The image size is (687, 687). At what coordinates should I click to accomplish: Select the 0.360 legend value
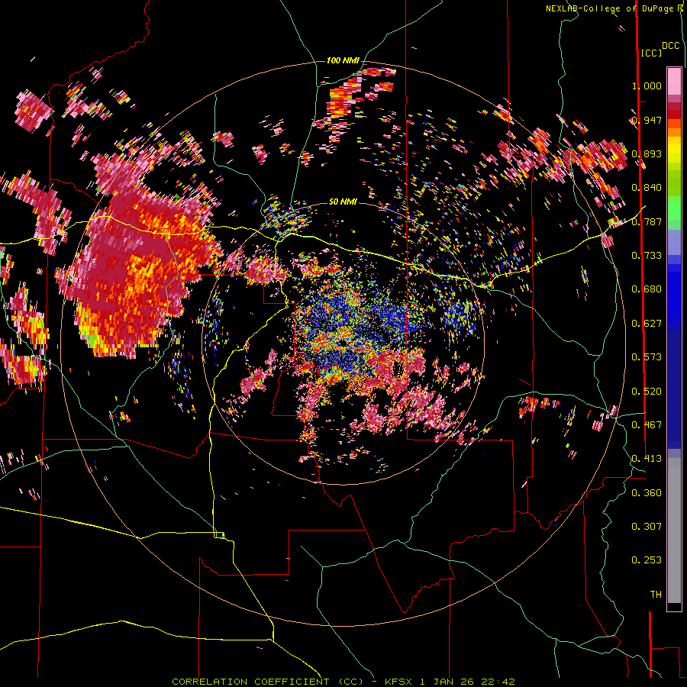tap(647, 493)
